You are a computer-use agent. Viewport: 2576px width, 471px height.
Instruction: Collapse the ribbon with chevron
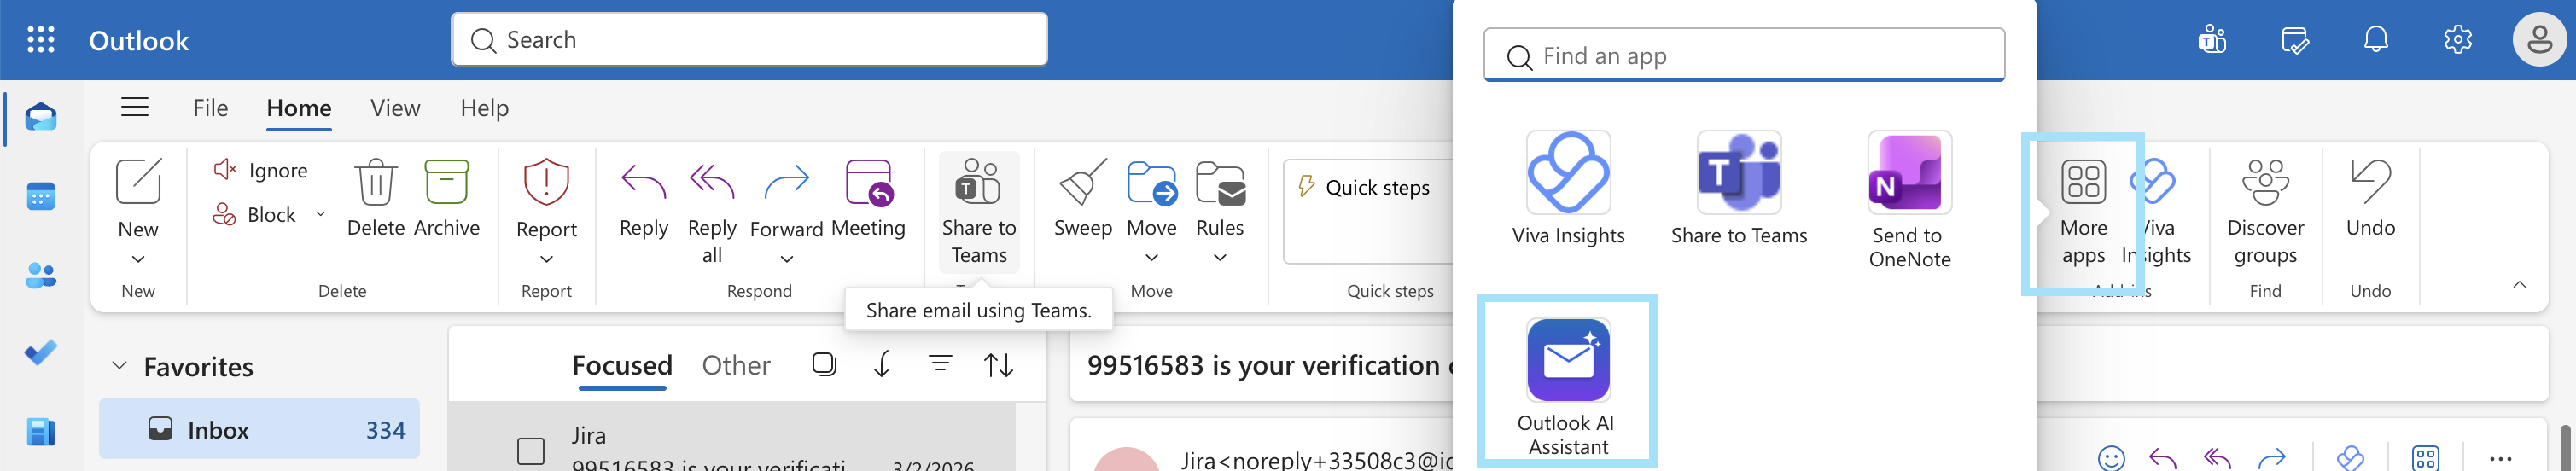pos(2519,285)
